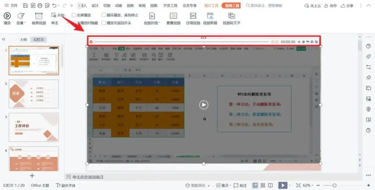The image size is (375, 190).
Task: Switch to the 设计 ribbon tab
Action: (95, 6)
